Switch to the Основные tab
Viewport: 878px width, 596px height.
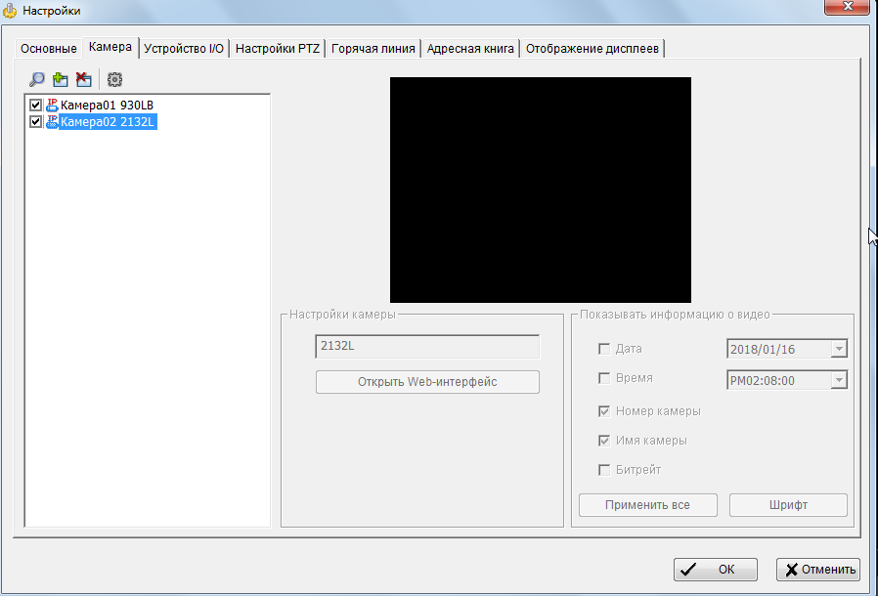pyautogui.click(x=49, y=49)
